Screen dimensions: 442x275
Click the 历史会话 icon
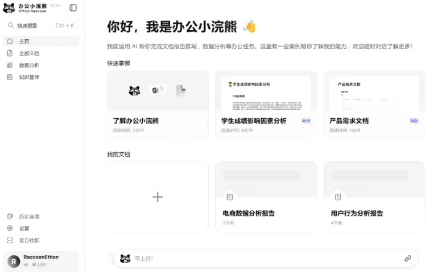[10, 216]
